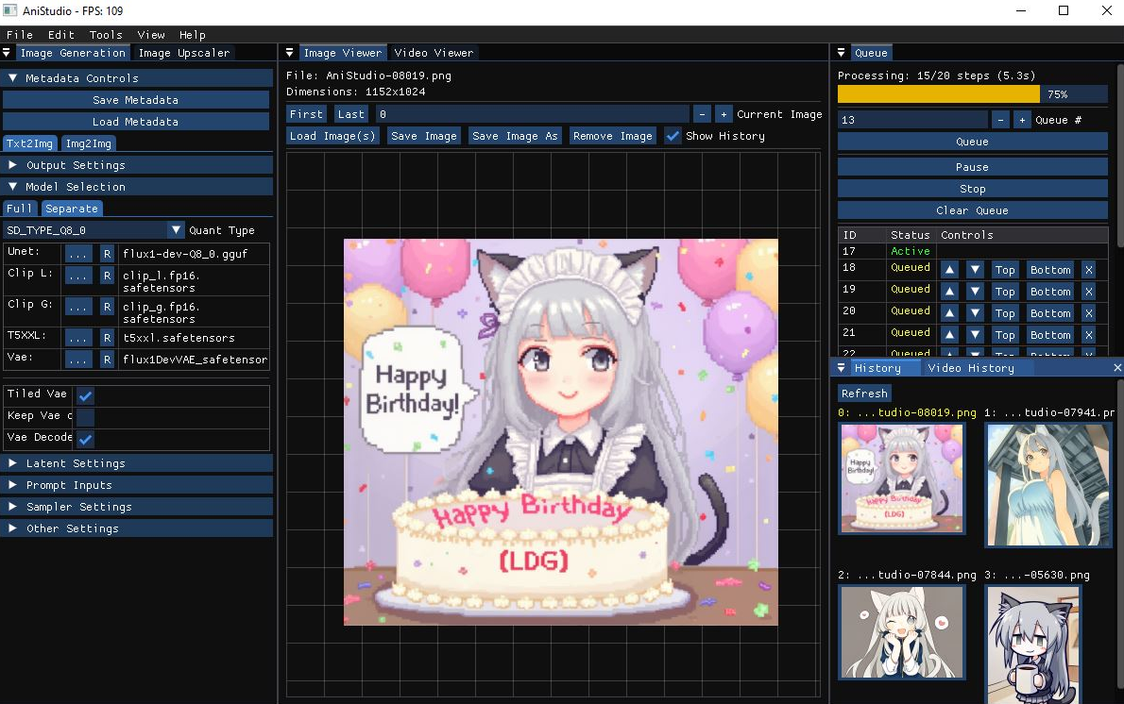
Task: Click the Clear Queue button
Action: [972, 210]
